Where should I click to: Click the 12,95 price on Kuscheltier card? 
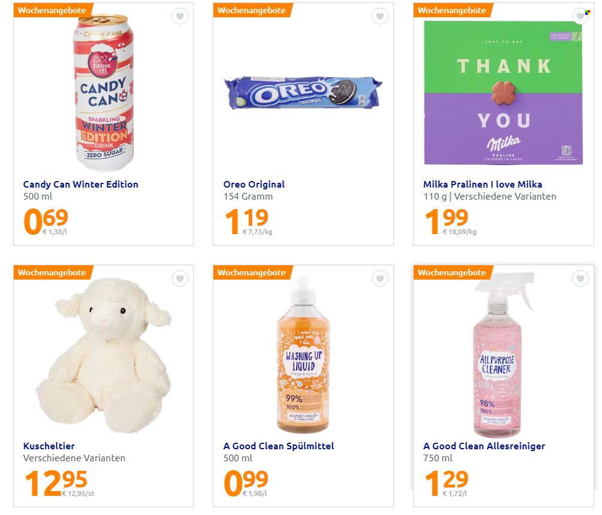click(x=56, y=483)
